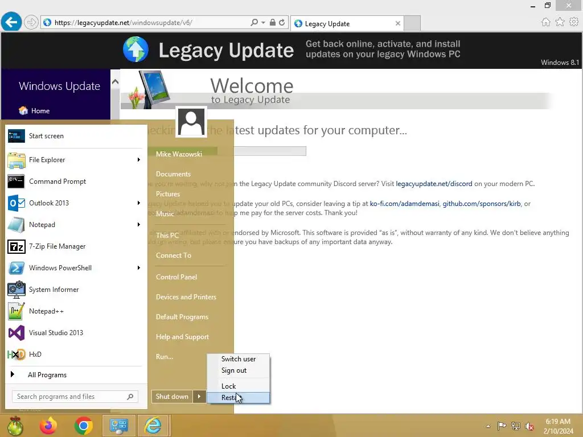The height and width of the screenshot is (437, 583).
Task: Click the Legacy Update globe logo
Action: 136,50
